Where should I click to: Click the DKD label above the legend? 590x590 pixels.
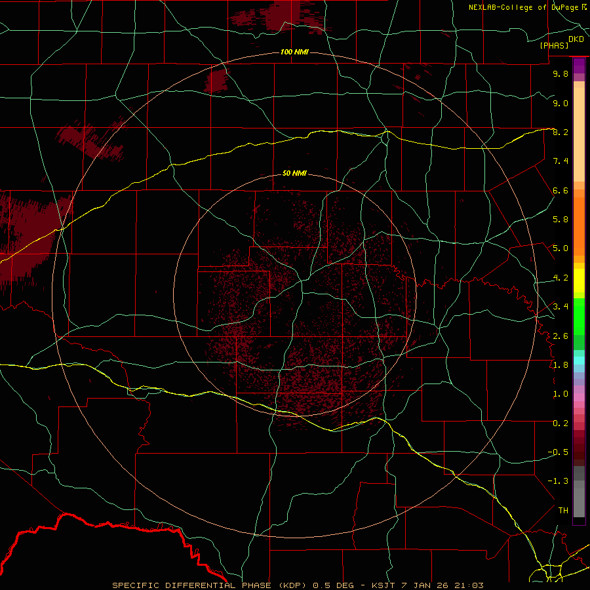click(576, 39)
